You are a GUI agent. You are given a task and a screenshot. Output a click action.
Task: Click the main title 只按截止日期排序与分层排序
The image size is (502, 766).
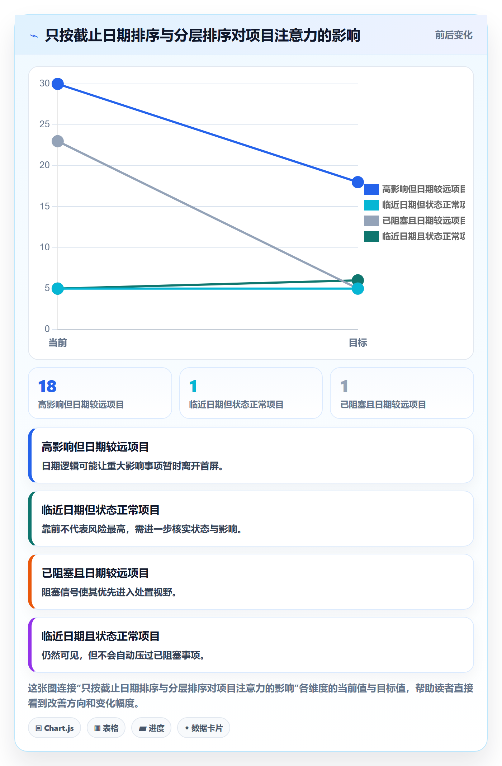(x=203, y=36)
